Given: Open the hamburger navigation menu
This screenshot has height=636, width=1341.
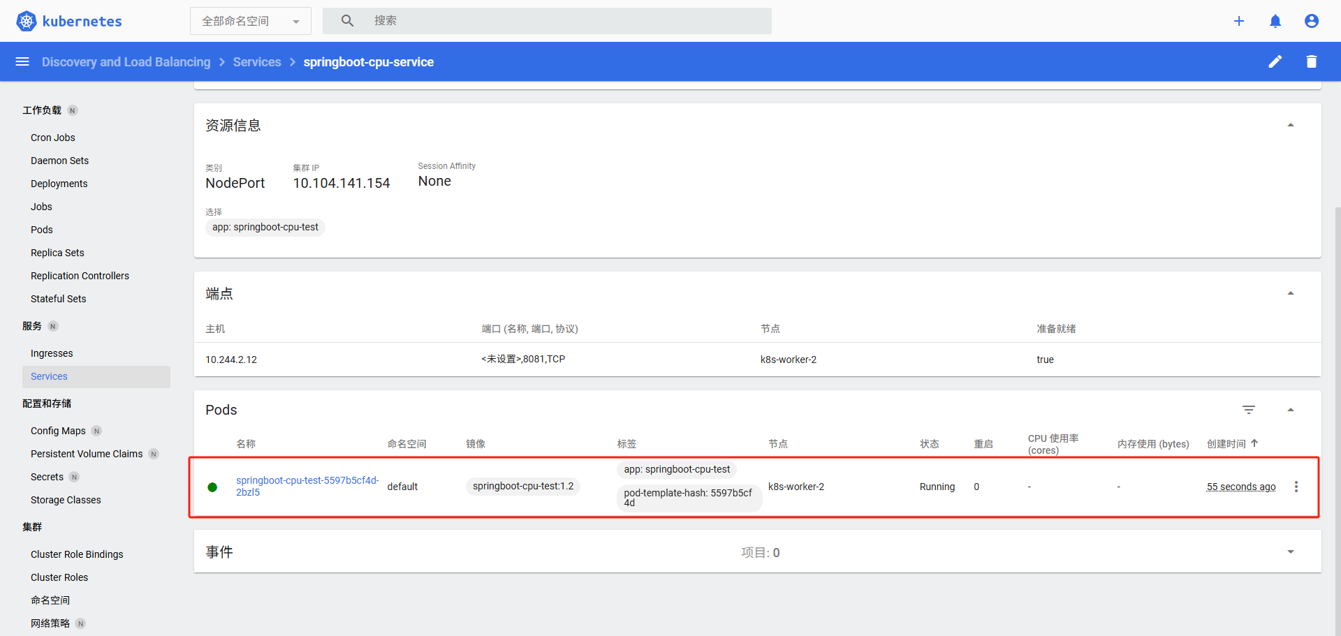Looking at the screenshot, I should click(x=22, y=61).
